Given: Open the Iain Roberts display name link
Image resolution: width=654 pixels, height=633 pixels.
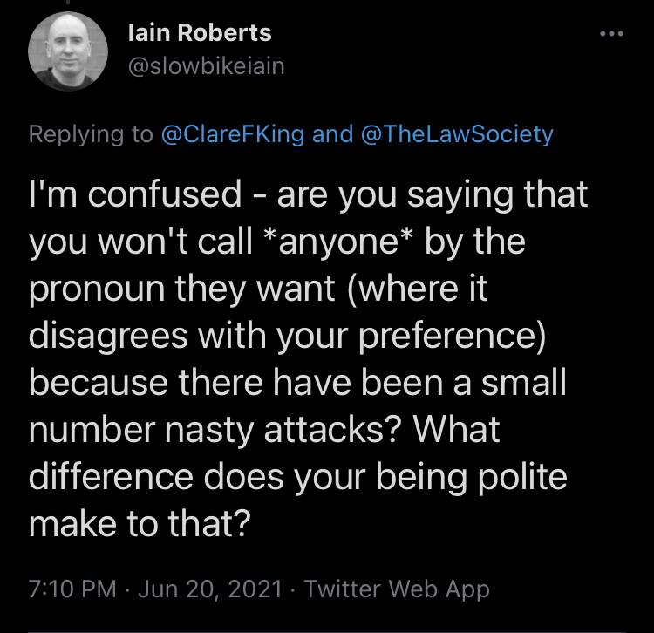Looking at the screenshot, I should [x=200, y=32].
